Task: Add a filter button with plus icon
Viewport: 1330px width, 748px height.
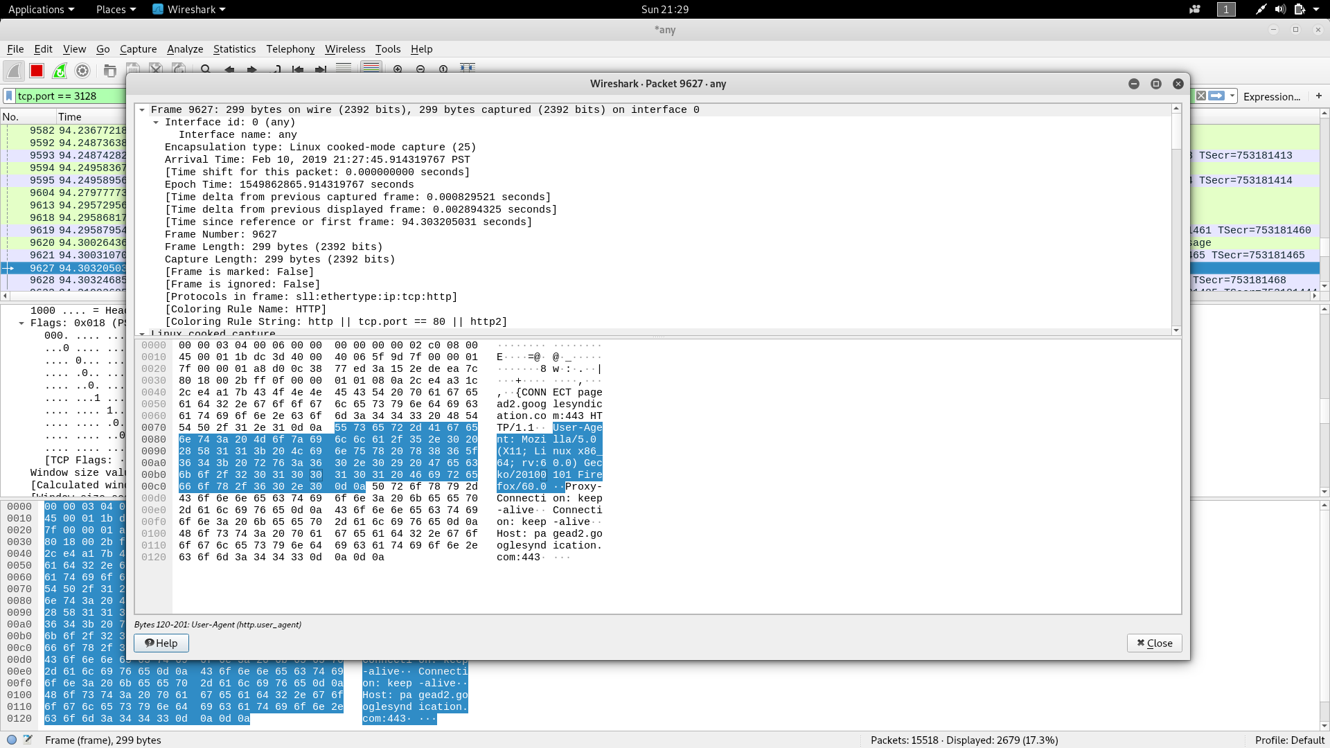Action: (x=1319, y=96)
